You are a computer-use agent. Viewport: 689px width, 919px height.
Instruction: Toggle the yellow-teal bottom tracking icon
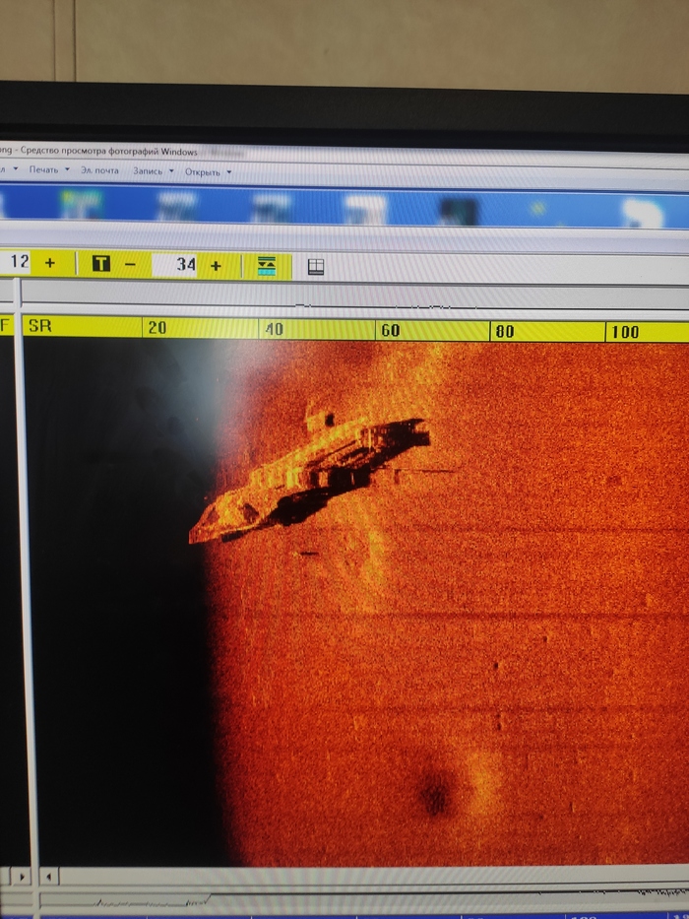267,266
